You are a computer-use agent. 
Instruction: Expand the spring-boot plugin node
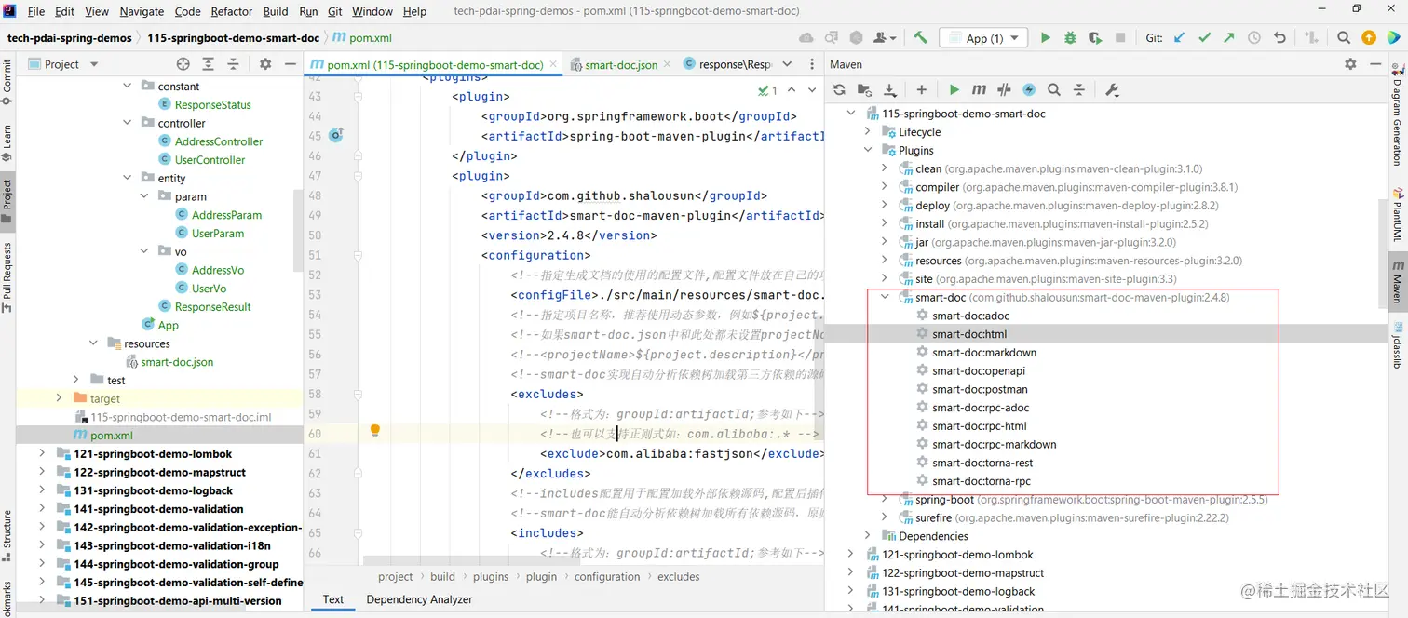885,500
